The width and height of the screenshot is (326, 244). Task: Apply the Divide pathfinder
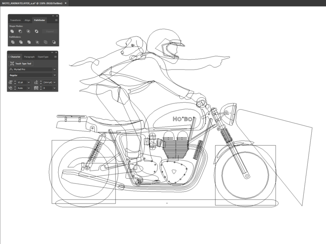click(13, 42)
